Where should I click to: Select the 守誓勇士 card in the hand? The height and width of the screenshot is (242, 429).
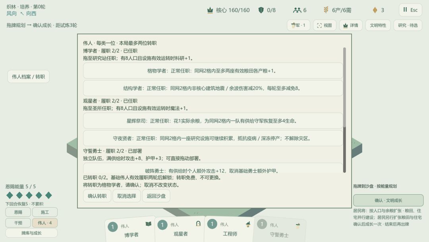[x=279, y=230]
